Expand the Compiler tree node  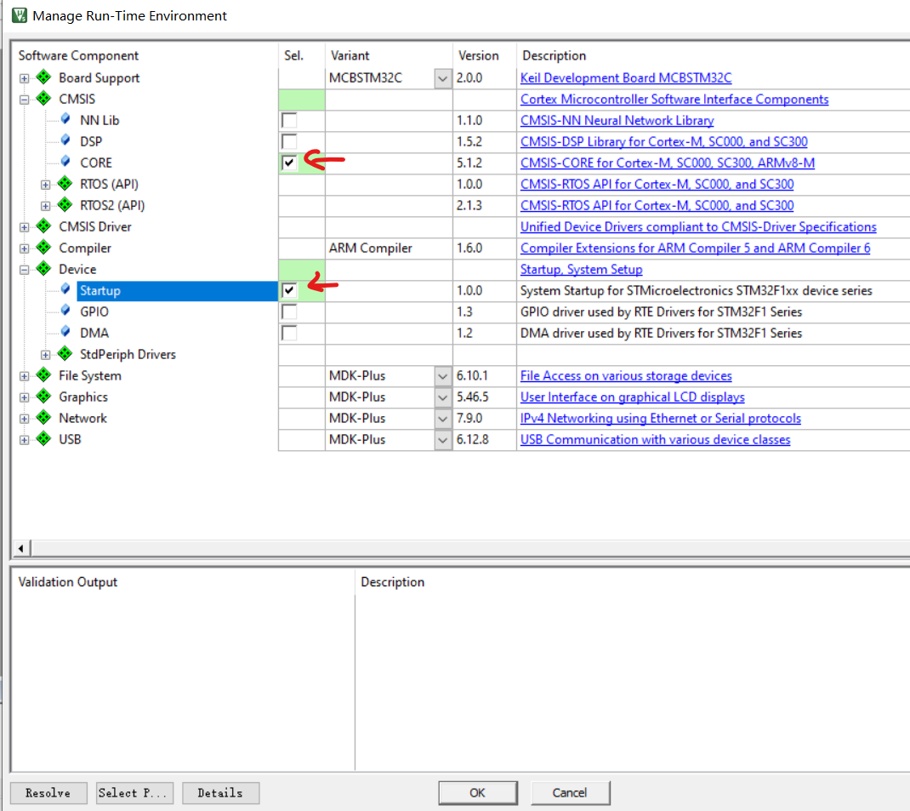pos(25,248)
